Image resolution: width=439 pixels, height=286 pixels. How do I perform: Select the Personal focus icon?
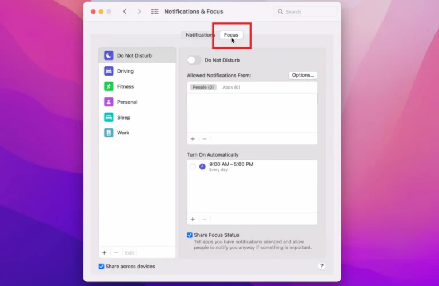pos(109,102)
